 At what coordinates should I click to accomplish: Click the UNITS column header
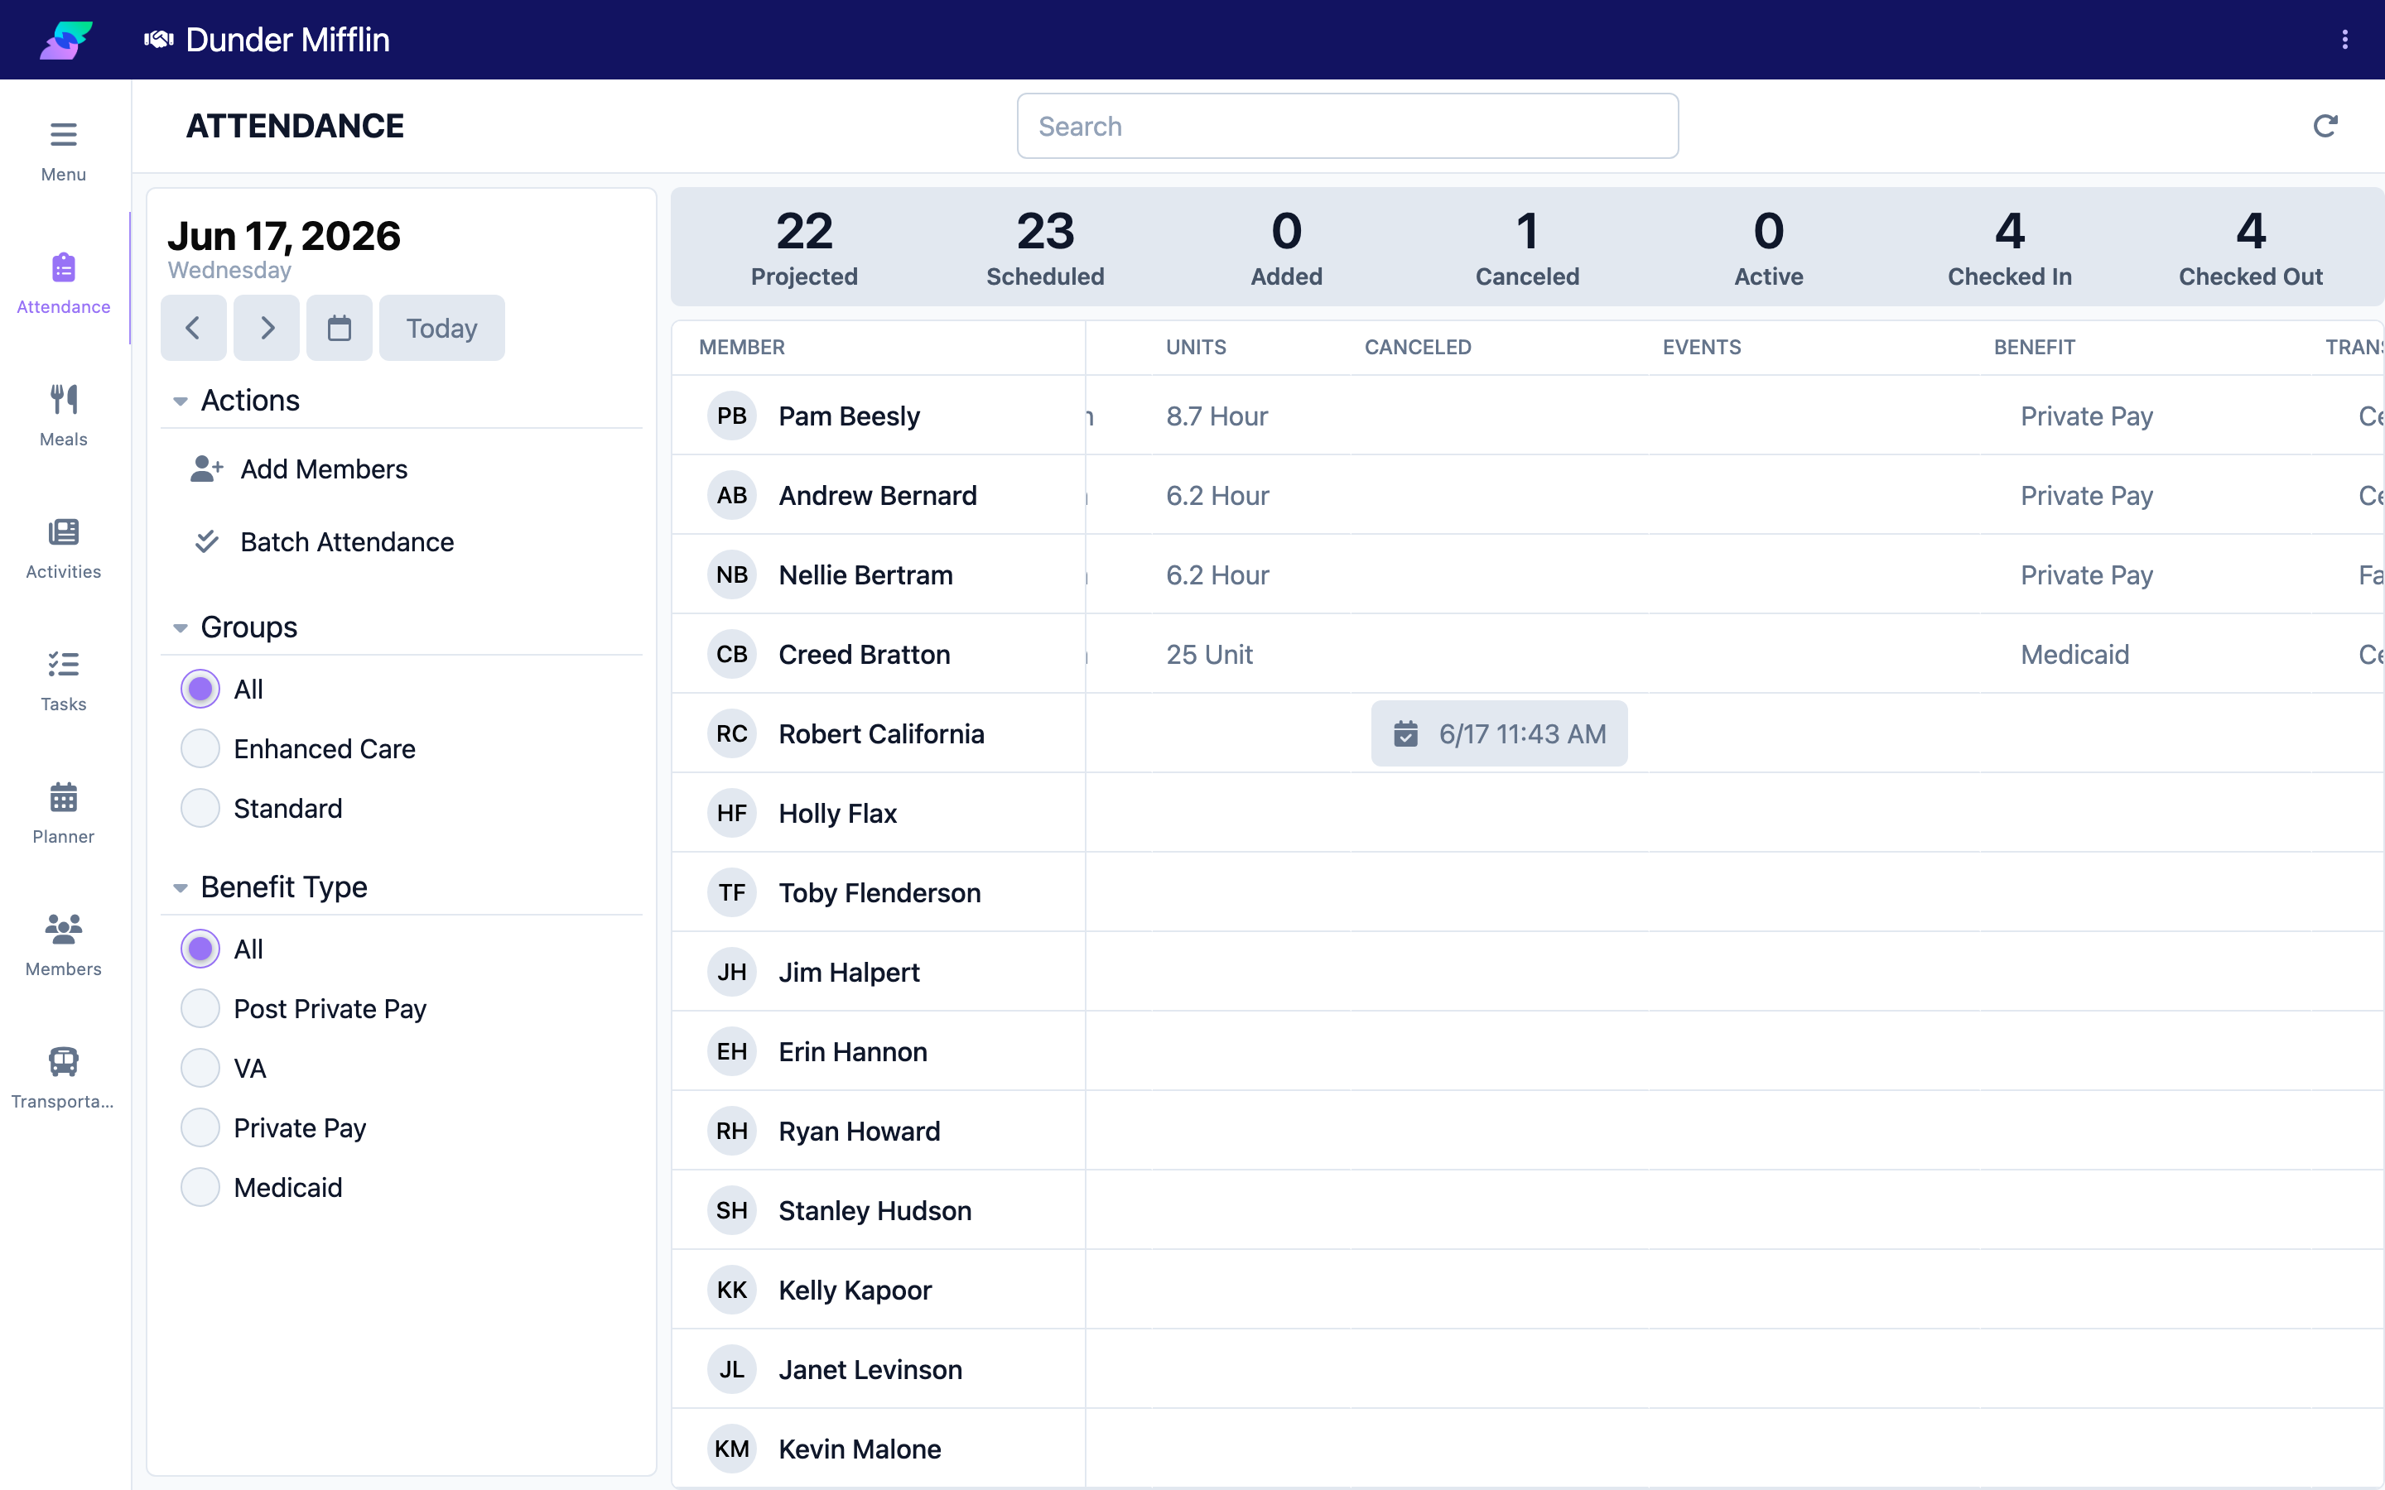coord(1197,348)
